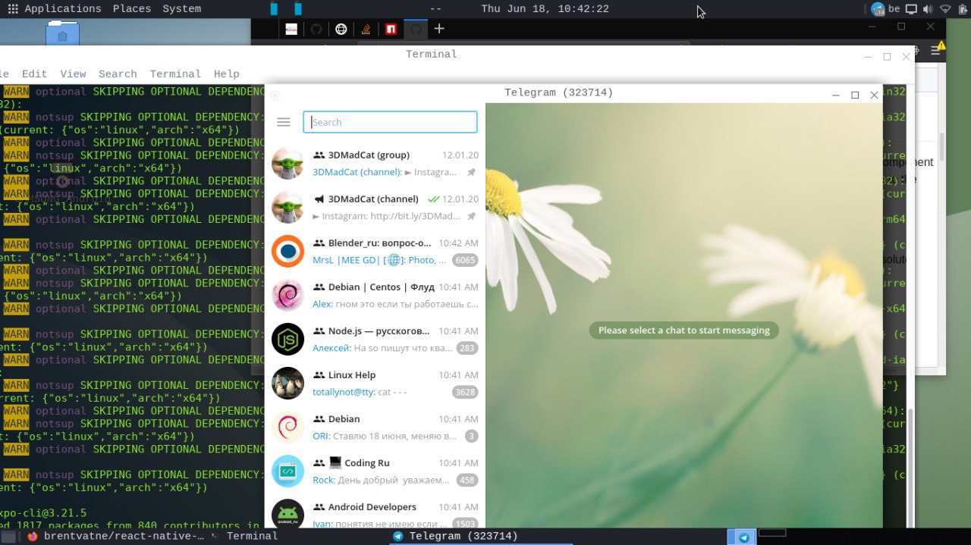Click the Telegram workspace icon in bottom panel
This screenshot has height=545, width=971.
click(x=743, y=537)
